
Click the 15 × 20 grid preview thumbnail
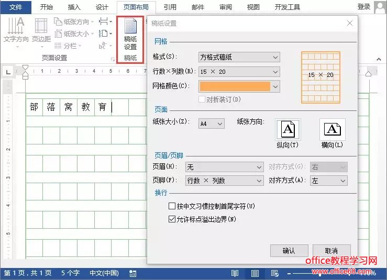(x=320, y=77)
